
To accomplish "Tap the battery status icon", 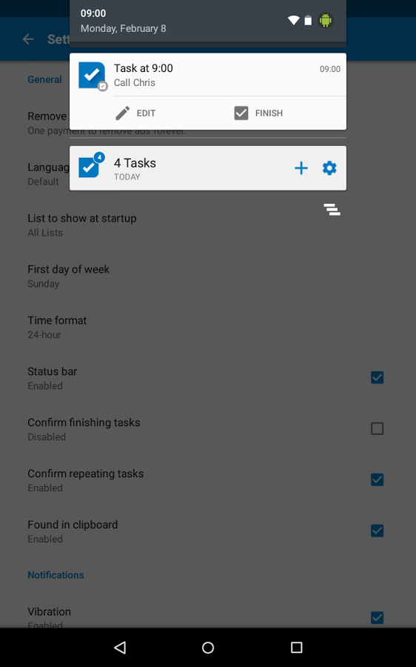I will click(x=308, y=20).
